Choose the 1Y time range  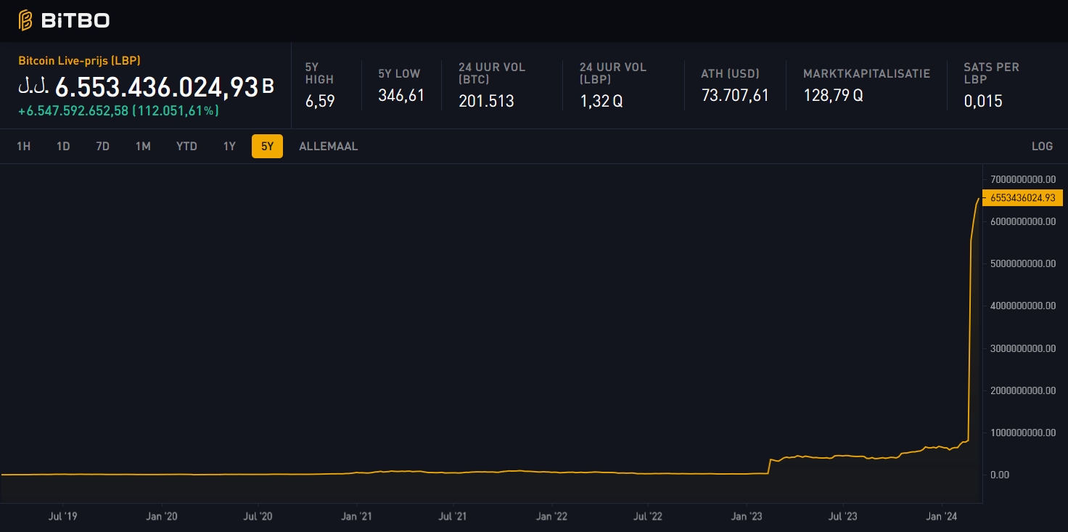[x=229, y=146]
